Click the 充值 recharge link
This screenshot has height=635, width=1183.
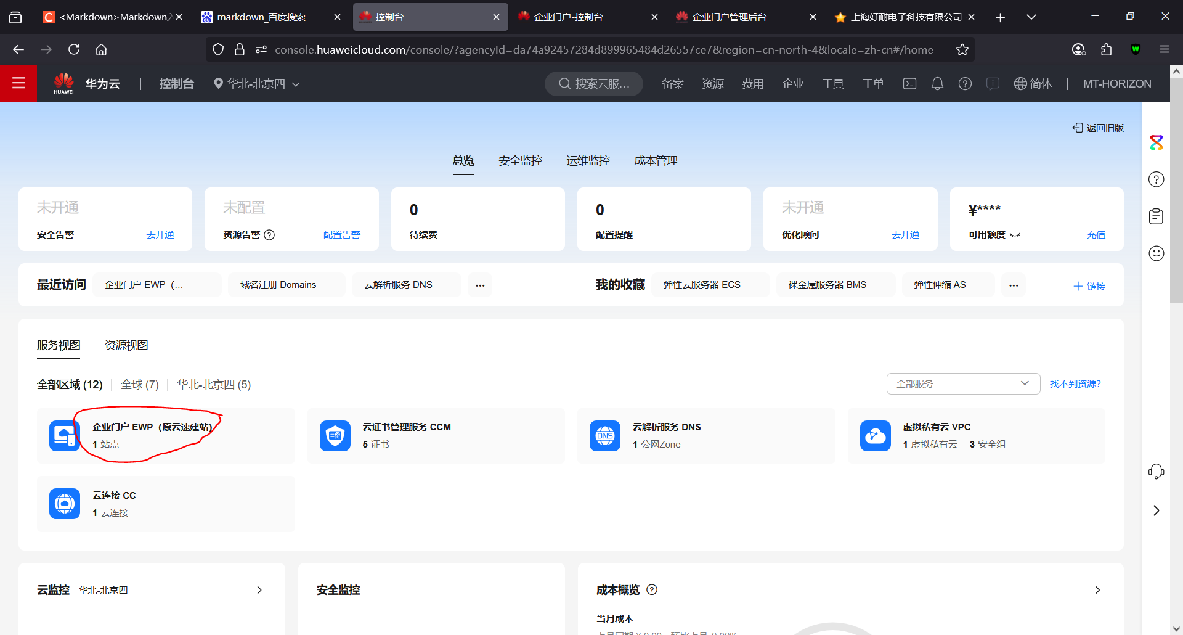pos(1096,235)
